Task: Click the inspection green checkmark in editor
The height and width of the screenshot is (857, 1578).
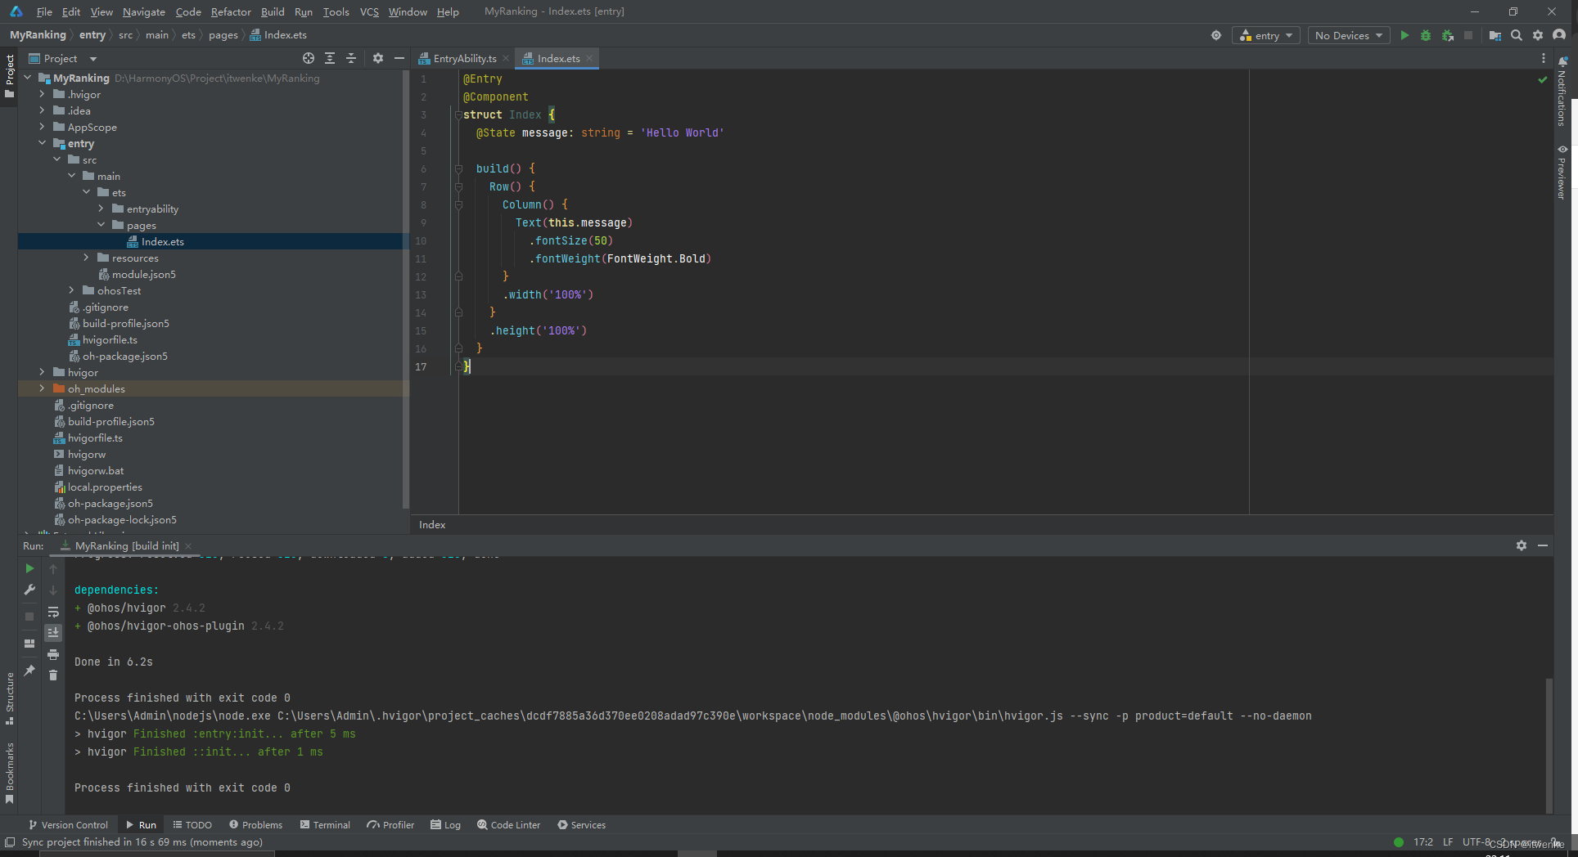Action: (1543, 79)
